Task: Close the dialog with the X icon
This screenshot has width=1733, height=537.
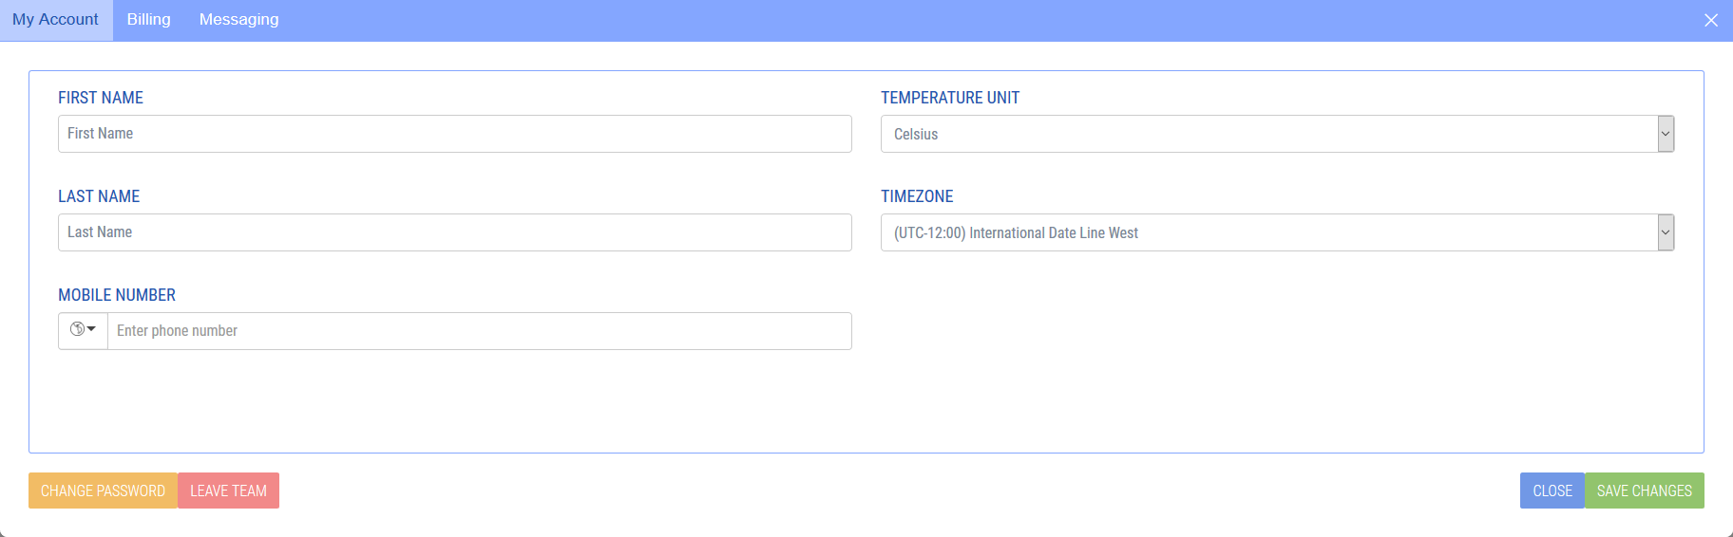Action: pos(1710,20)
